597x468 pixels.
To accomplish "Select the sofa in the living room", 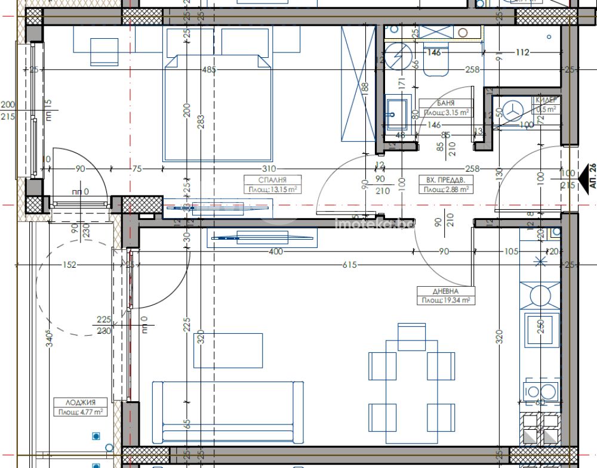I will click(227, 410).
